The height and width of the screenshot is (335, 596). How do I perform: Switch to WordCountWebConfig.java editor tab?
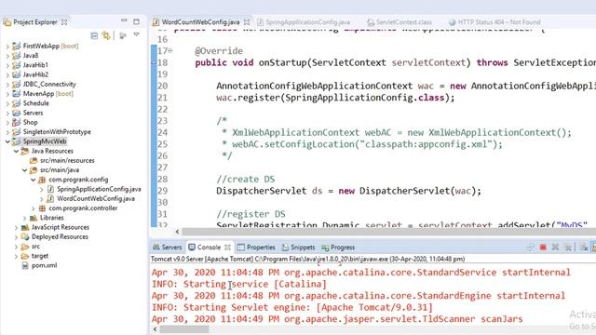point(200,22)
